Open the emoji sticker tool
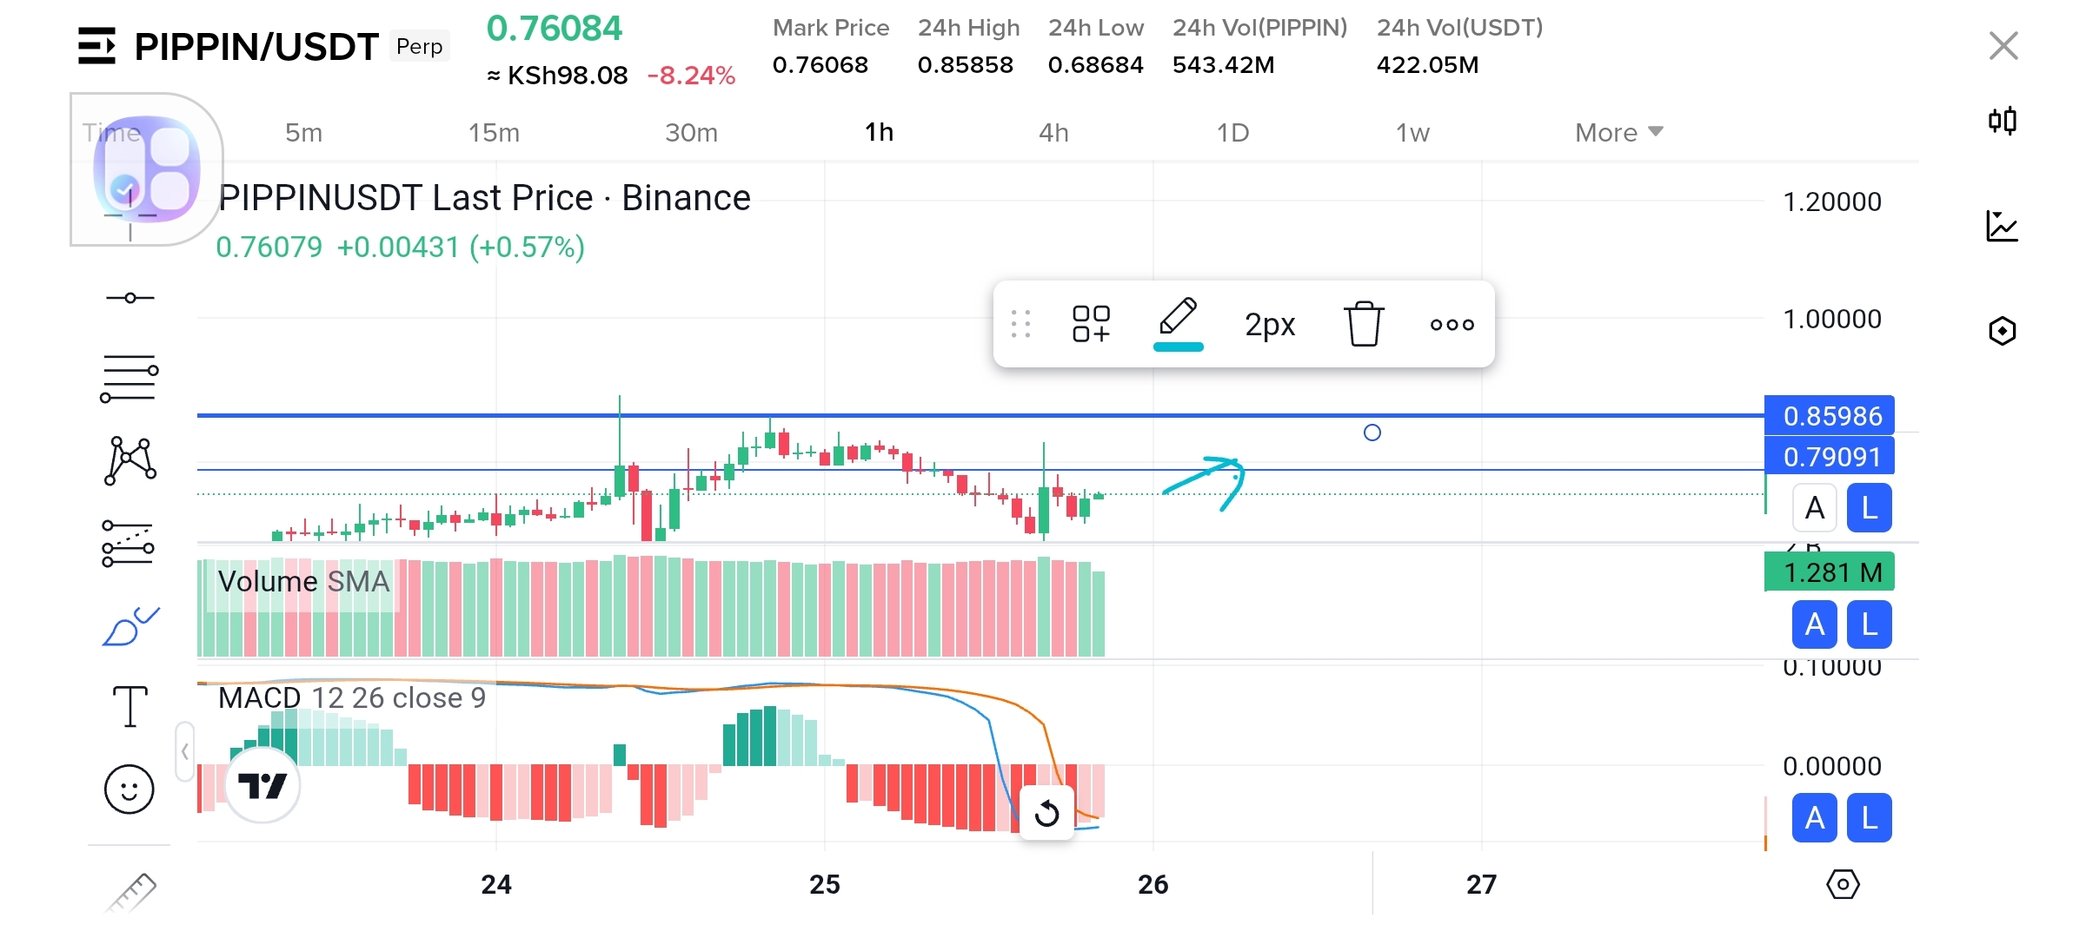The width and height of the screenshot is (2086, 938). point(130,789)
